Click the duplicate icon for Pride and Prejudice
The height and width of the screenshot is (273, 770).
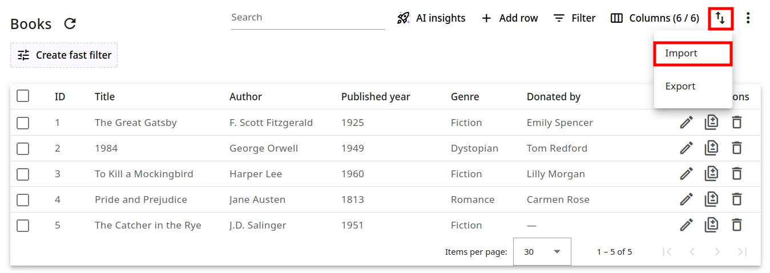click(711, 199)
